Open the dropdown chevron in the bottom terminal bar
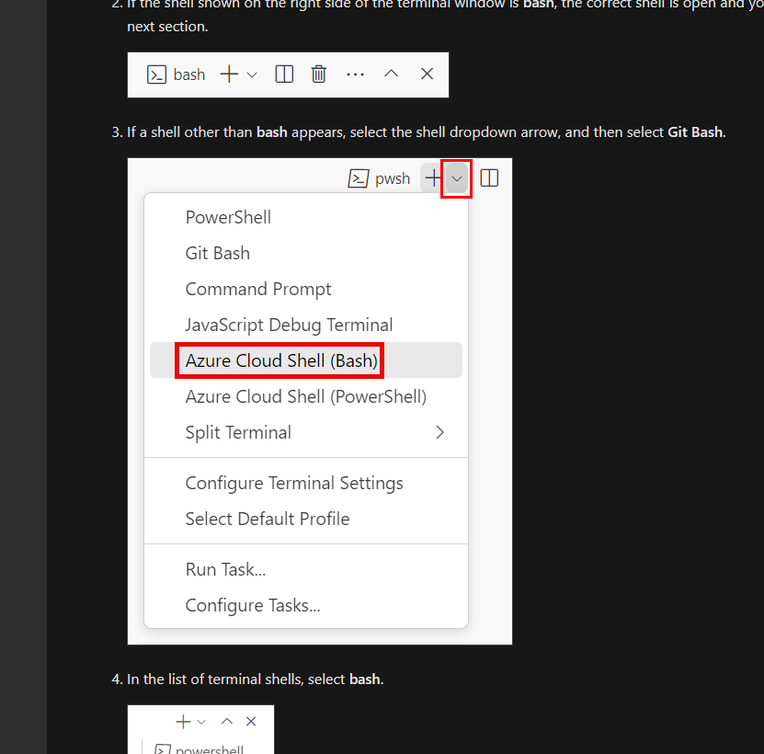The image size is (764, 754). click(200, 721)
